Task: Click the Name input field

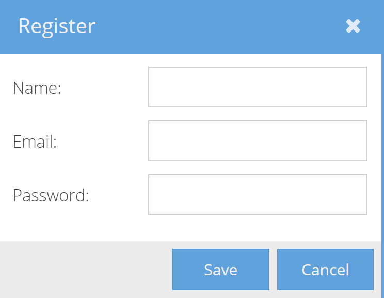Action: [258, 87]
